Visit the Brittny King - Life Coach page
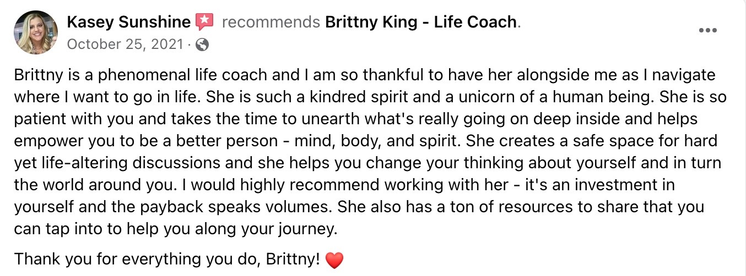The height and width of the screenshot is (276, 746). (x=421, y=22)
